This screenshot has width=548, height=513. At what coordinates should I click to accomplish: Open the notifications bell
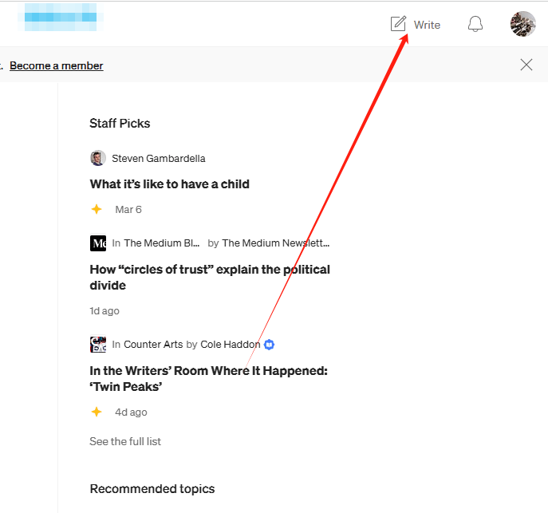pos(475,24)
